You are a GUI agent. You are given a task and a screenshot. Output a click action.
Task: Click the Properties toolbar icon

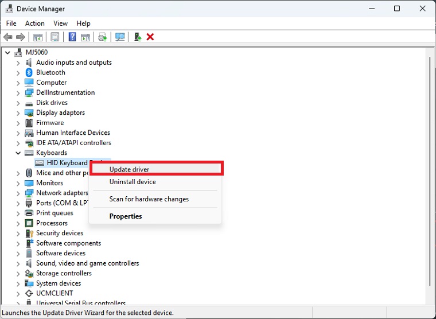pos(55,37)
